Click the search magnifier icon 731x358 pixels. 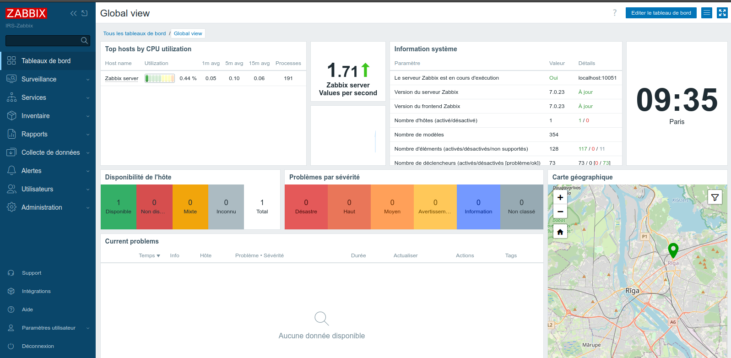[x=84, y=41]
